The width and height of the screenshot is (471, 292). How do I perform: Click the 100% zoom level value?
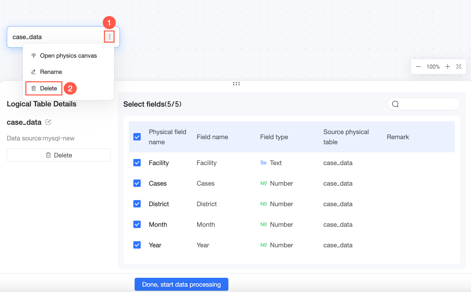pyautogui.click(x=433, y=67)
